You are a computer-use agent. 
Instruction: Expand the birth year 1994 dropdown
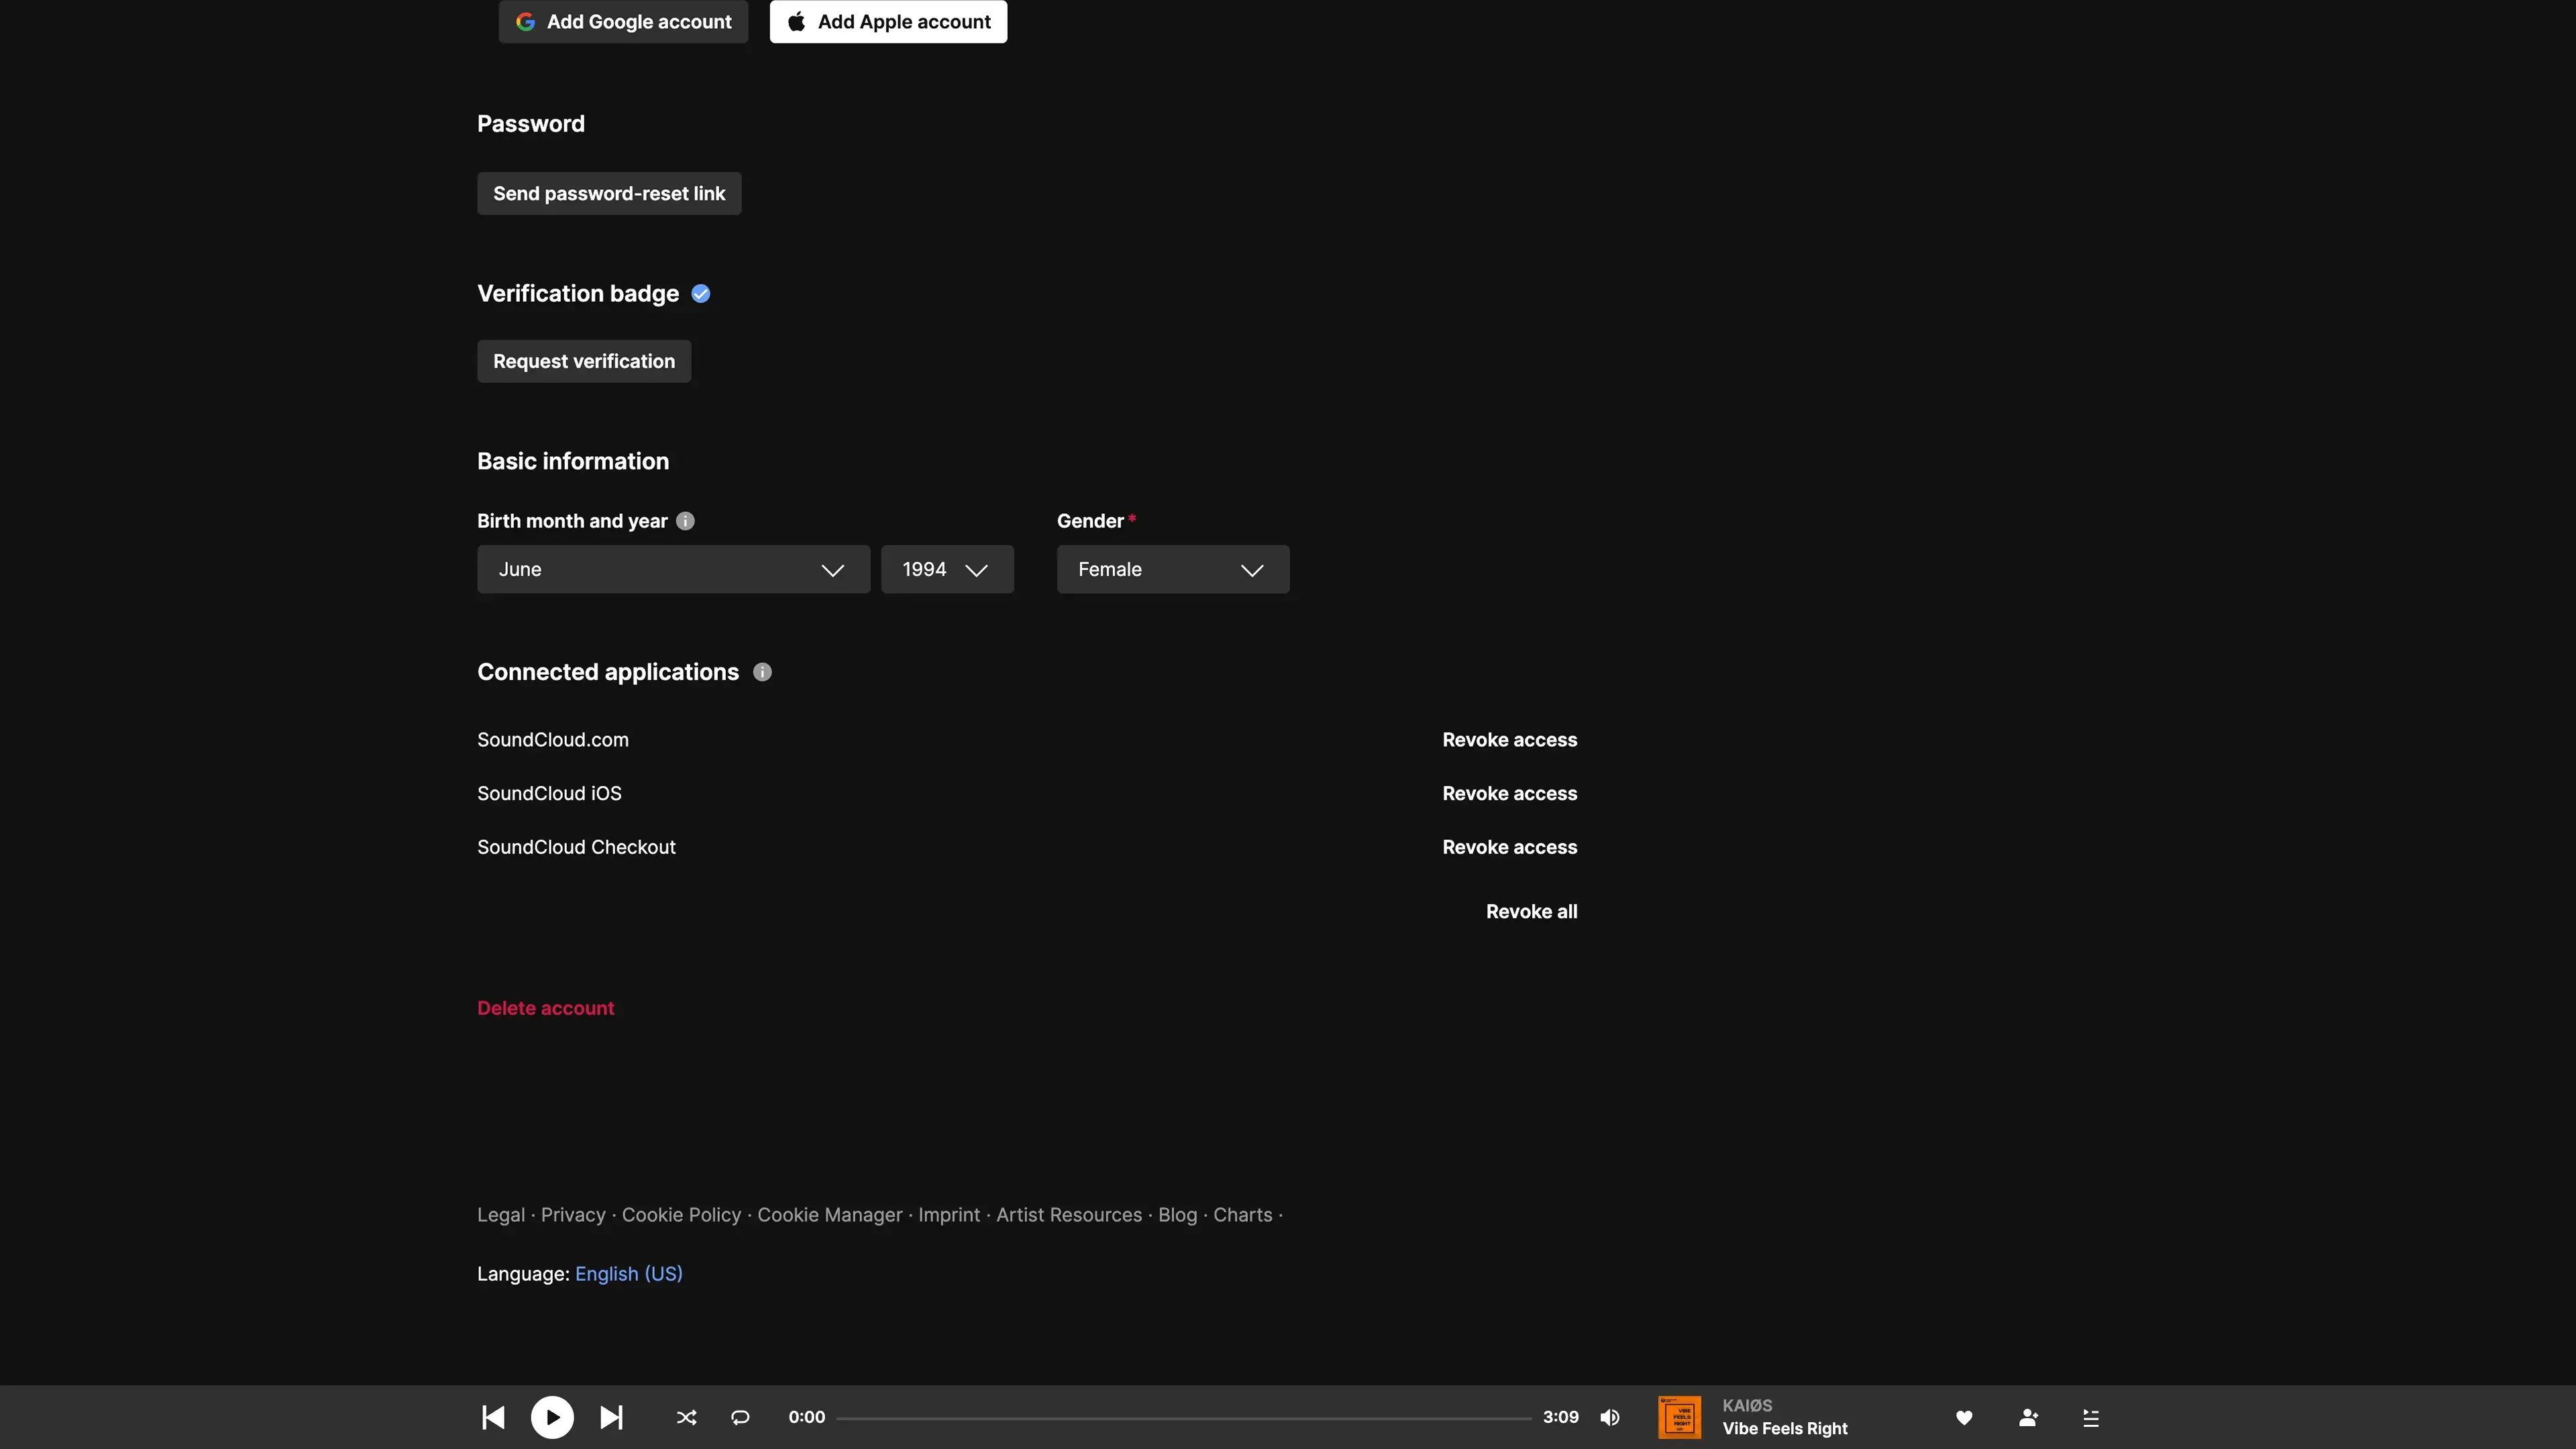(x=946, y=569)
